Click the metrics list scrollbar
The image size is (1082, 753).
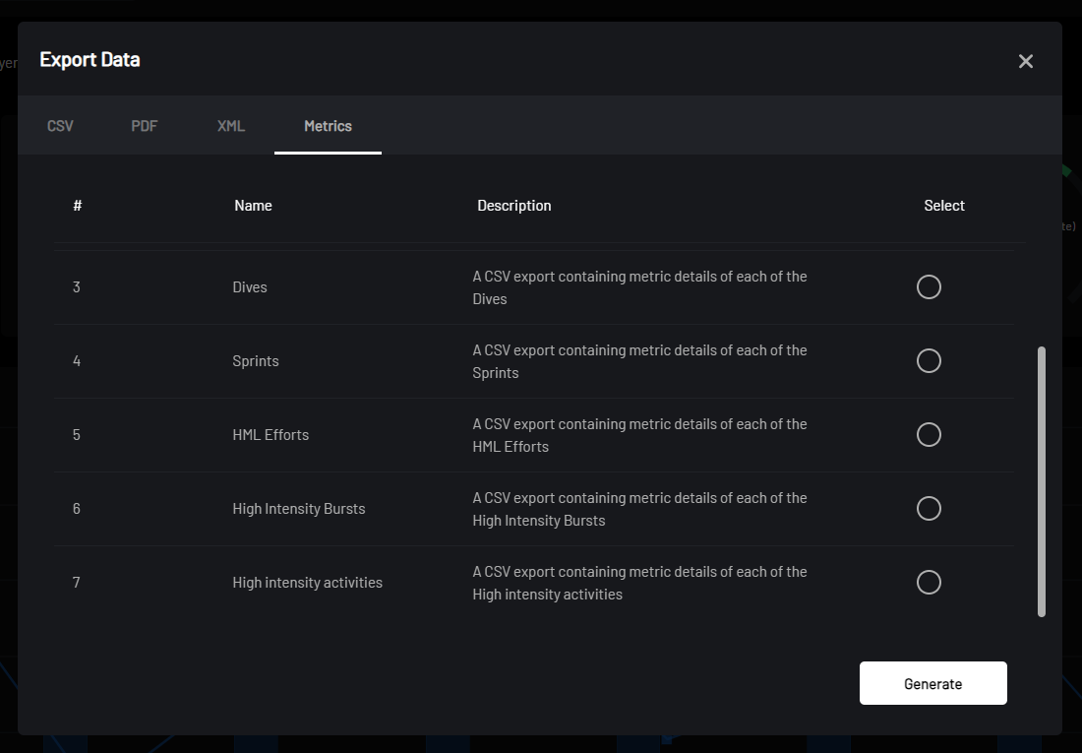1042,481
